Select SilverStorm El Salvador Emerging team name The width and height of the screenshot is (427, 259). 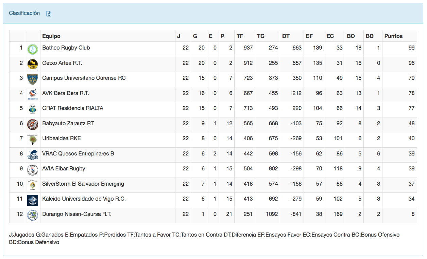(x=83, y=184)
